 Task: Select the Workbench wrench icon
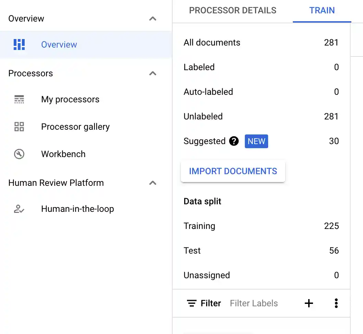pos(19,154)
